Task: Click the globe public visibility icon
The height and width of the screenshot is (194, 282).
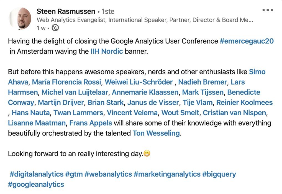Action: click(x=55, y=28)
